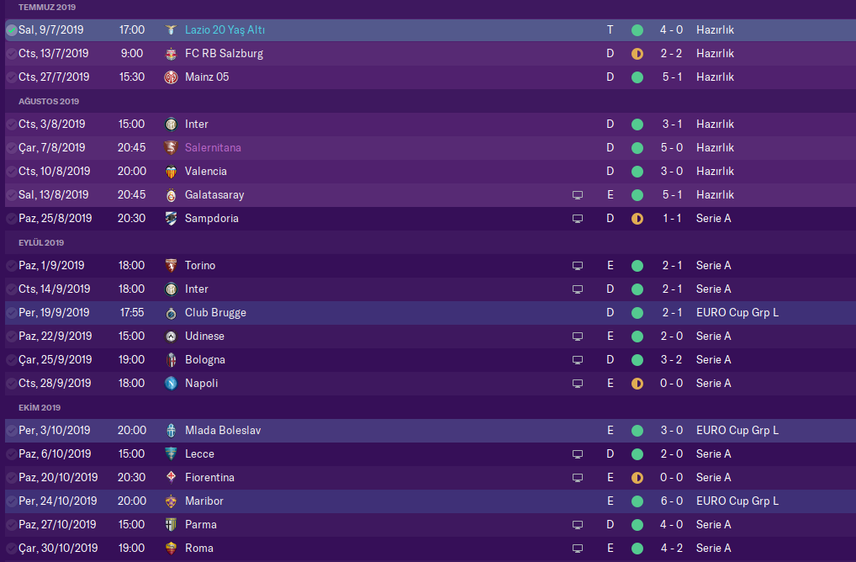Click the green win dot on Udinese row
Image resolution: width=856 pixels, height=562 pixels.
[637, 337]
